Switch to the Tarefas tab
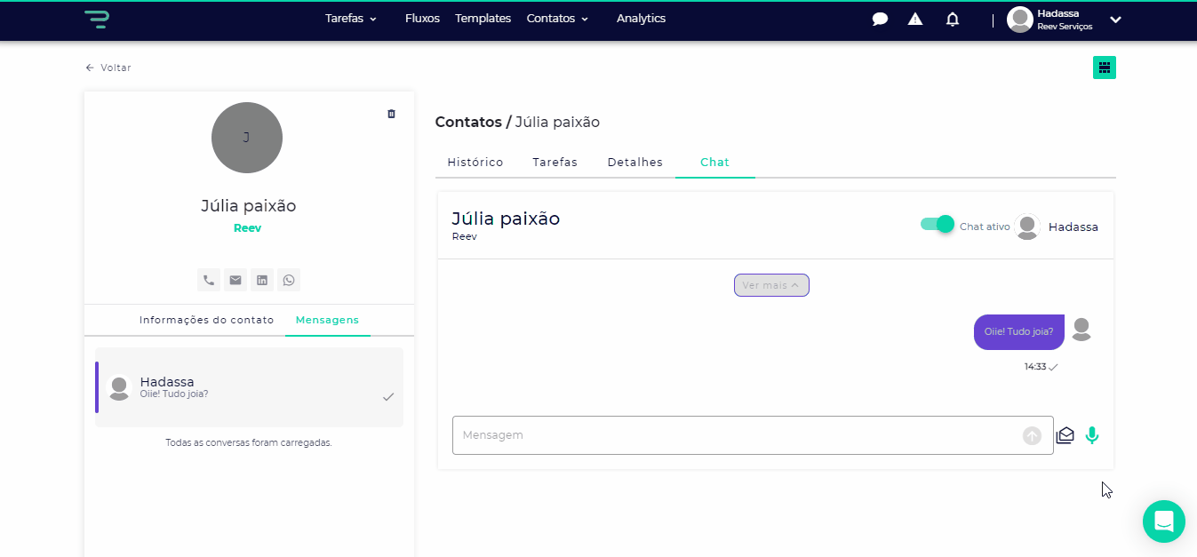Image resolution: width=1197 pixels, height=557 pixels. pos(555,163)
